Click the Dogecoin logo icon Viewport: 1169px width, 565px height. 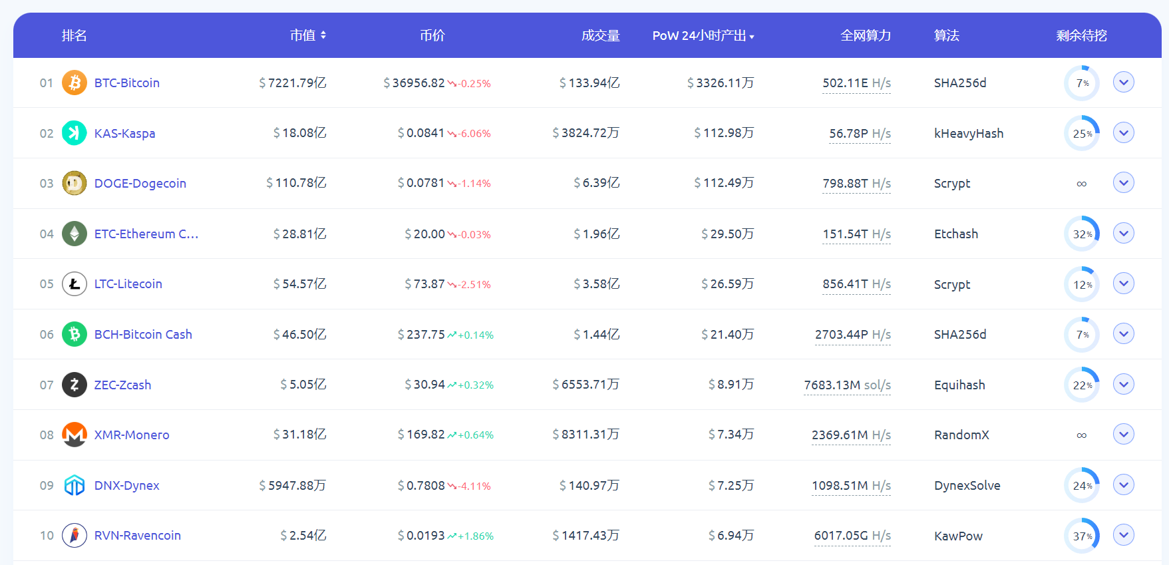pos(75,183)
